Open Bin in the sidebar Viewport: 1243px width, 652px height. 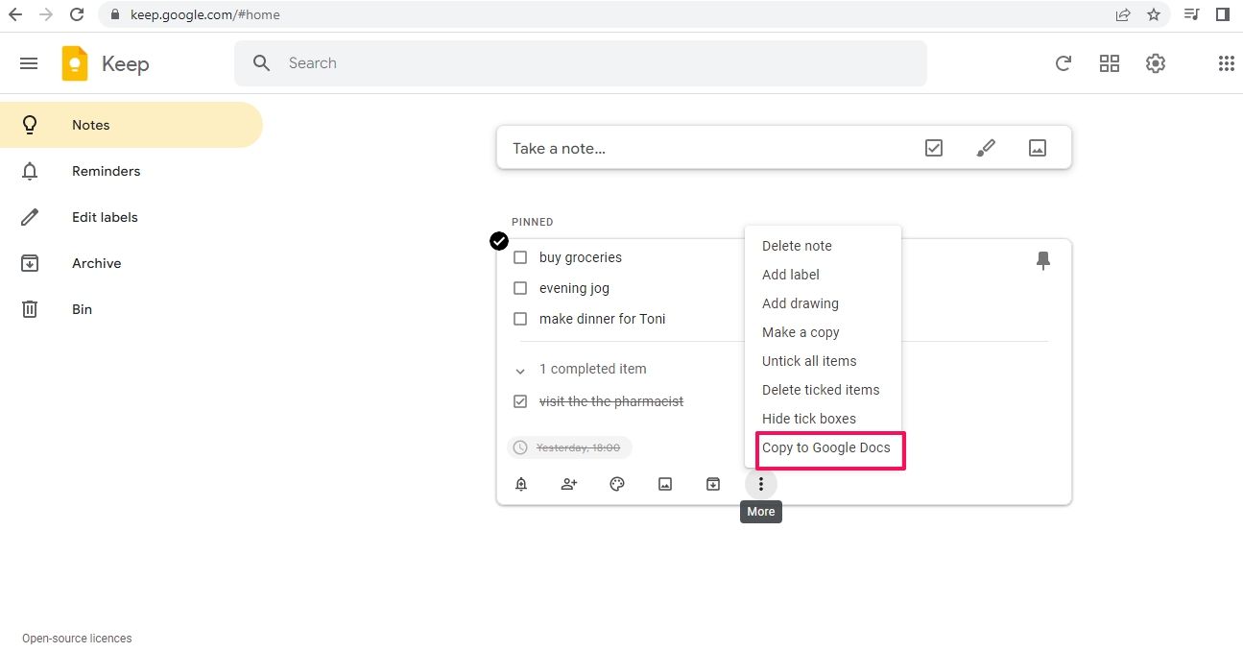click(131, 309)
